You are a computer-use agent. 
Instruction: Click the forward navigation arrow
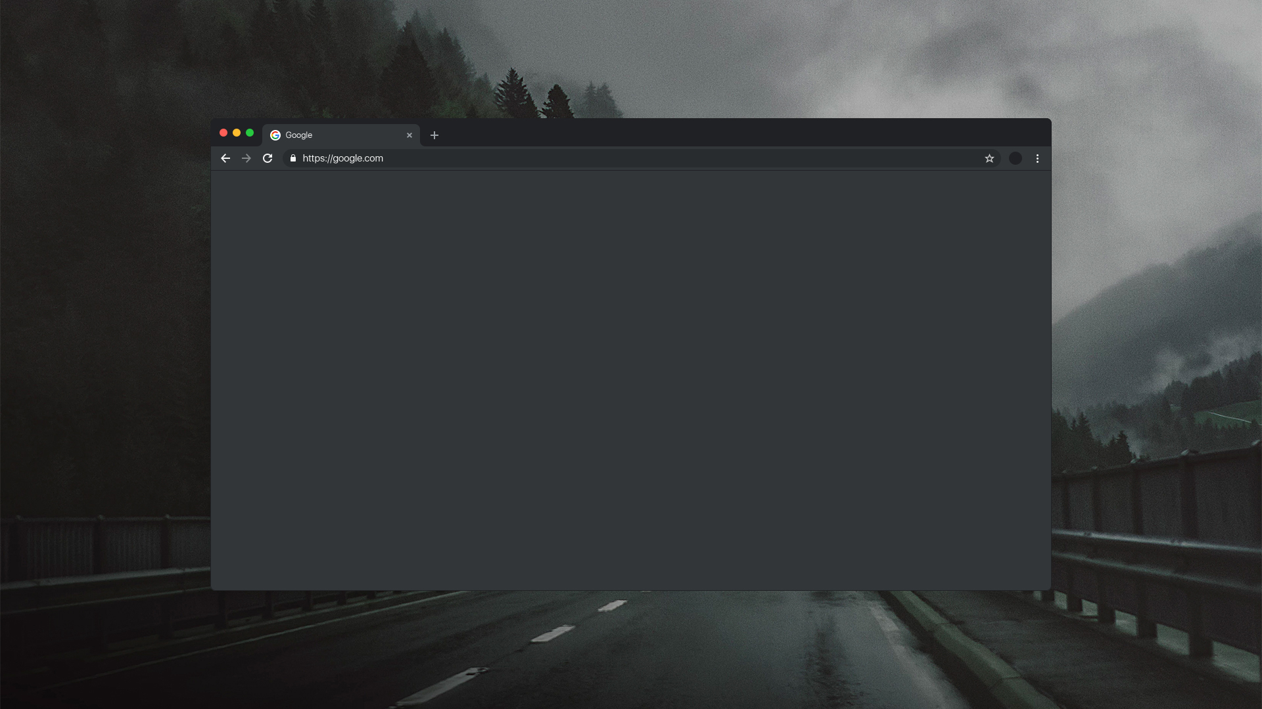click(246, 158)
